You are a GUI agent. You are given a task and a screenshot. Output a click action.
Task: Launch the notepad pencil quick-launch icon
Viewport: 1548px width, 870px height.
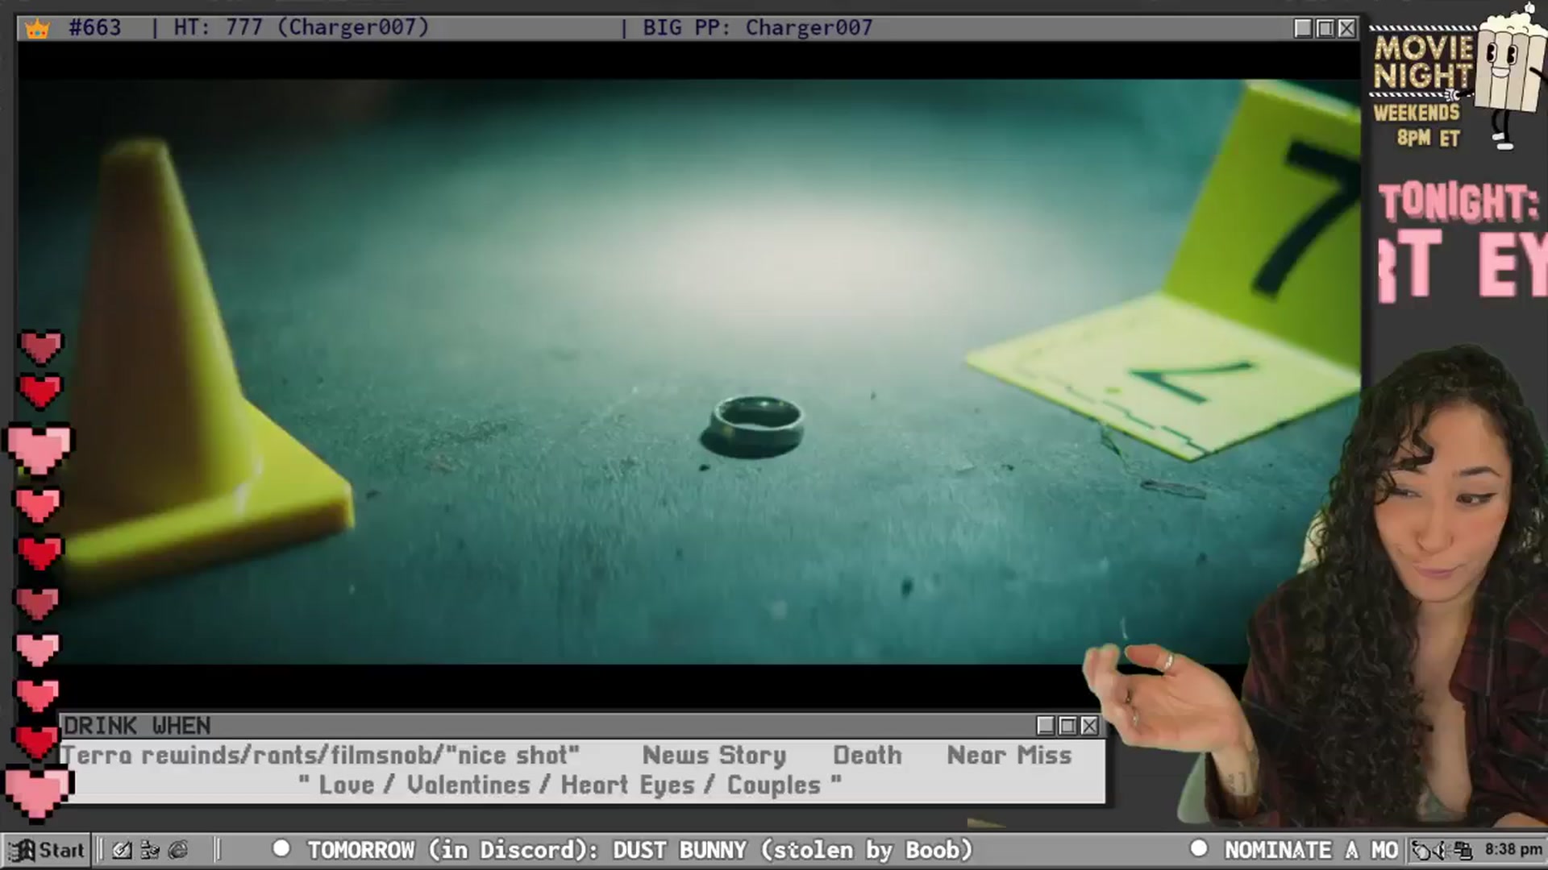pyautogui.click(x=122, y=850)
